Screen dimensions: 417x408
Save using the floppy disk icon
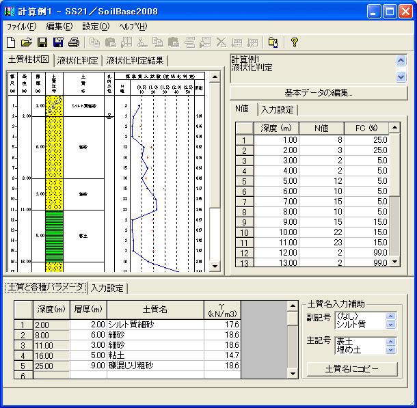(x=42, y=42)
